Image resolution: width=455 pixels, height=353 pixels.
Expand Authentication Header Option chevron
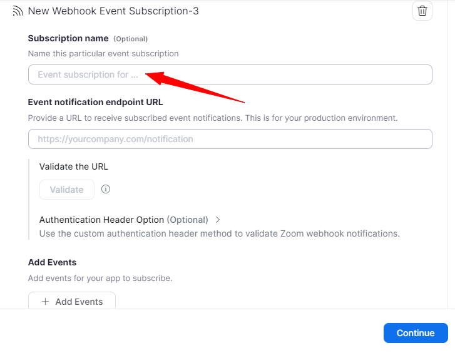(218, 220)
